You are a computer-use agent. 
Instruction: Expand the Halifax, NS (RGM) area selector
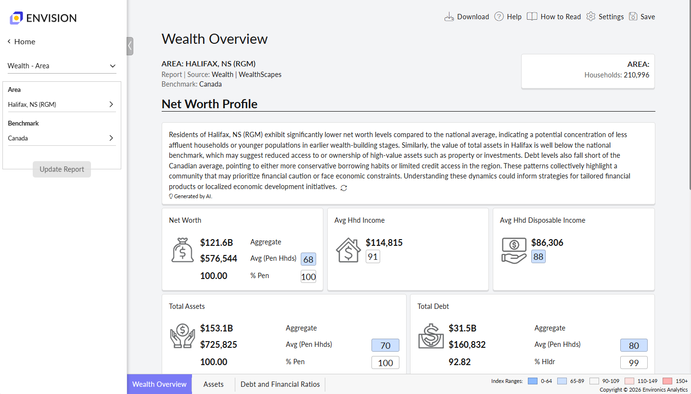pyautogui.click(x=62, y=104)
